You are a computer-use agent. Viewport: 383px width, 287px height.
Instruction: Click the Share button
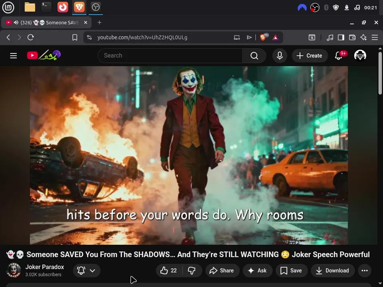pos(222,270)
